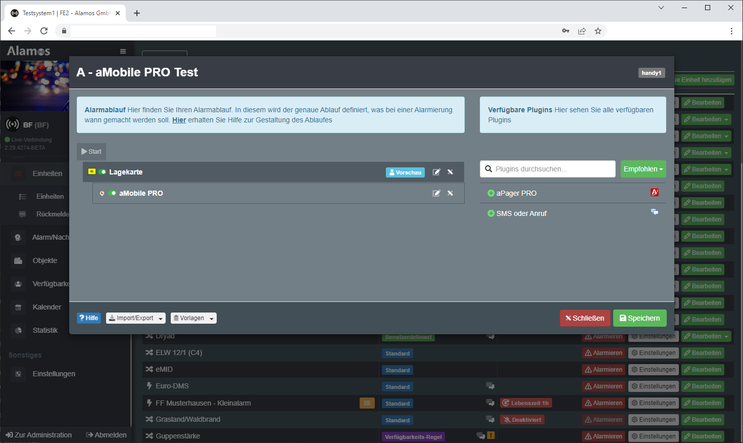
Task: Click the hamburger menu icon beside Alamos logo
Action: tap(123, 52)
